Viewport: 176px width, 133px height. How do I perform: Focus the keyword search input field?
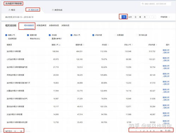click(x=156, y=4)
